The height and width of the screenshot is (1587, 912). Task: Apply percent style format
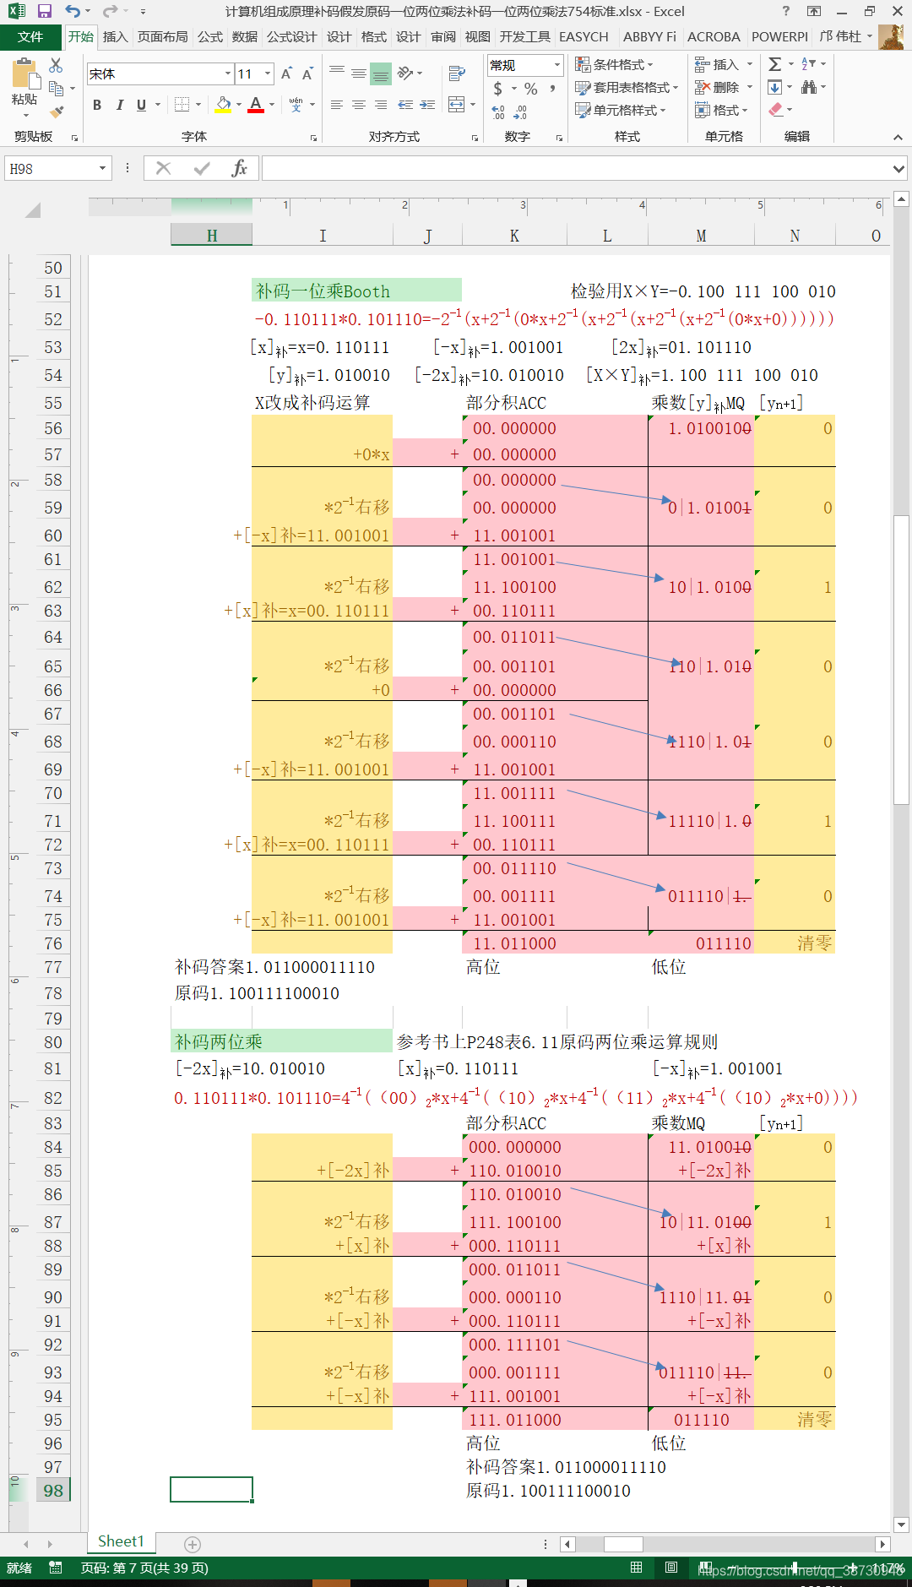point(530,88)
